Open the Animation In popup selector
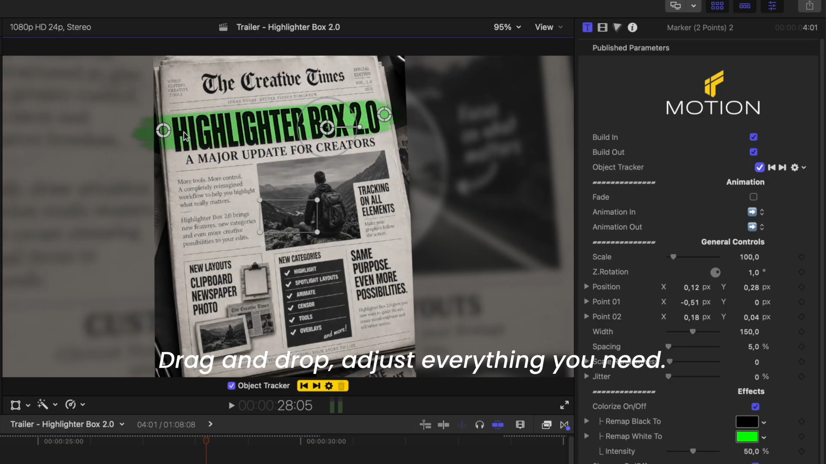The height and width of the screenshot is (464, 826). pyautogui.click(x=755, y=212)
